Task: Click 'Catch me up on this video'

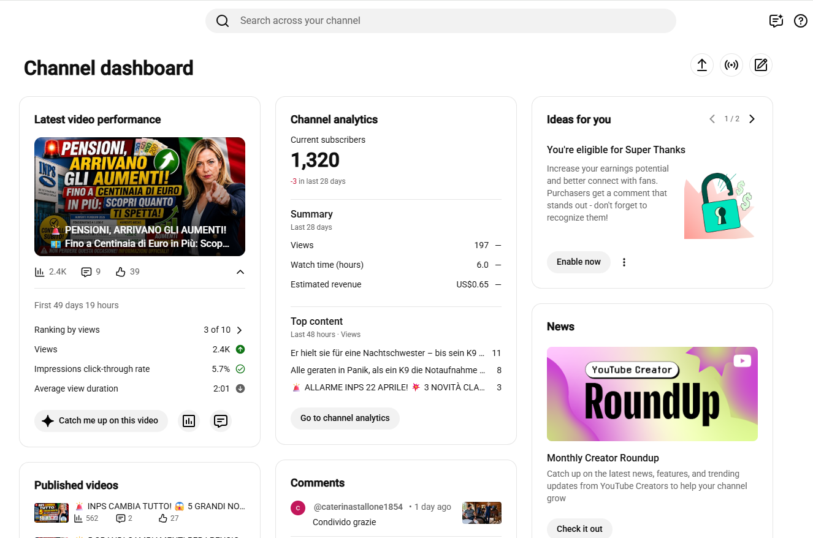Action: pyautogui.click(x=101, y=421)
